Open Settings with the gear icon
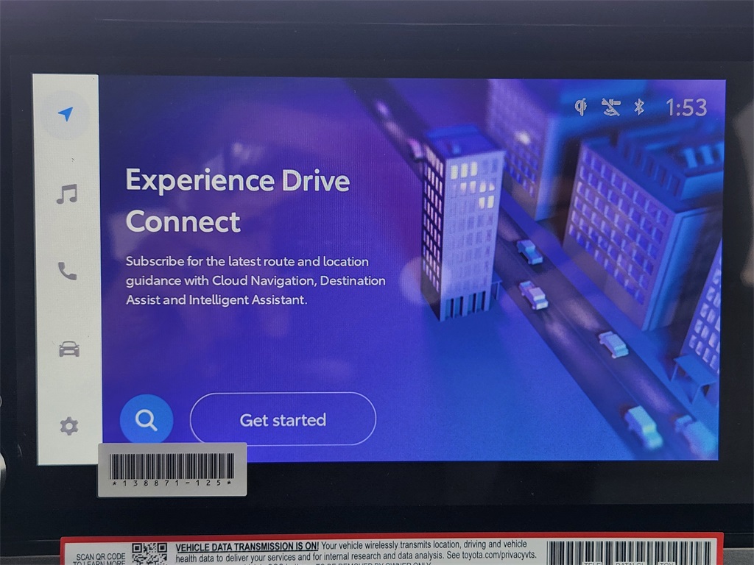Viewport: 754px width, 565px height. tap(68, 425)
